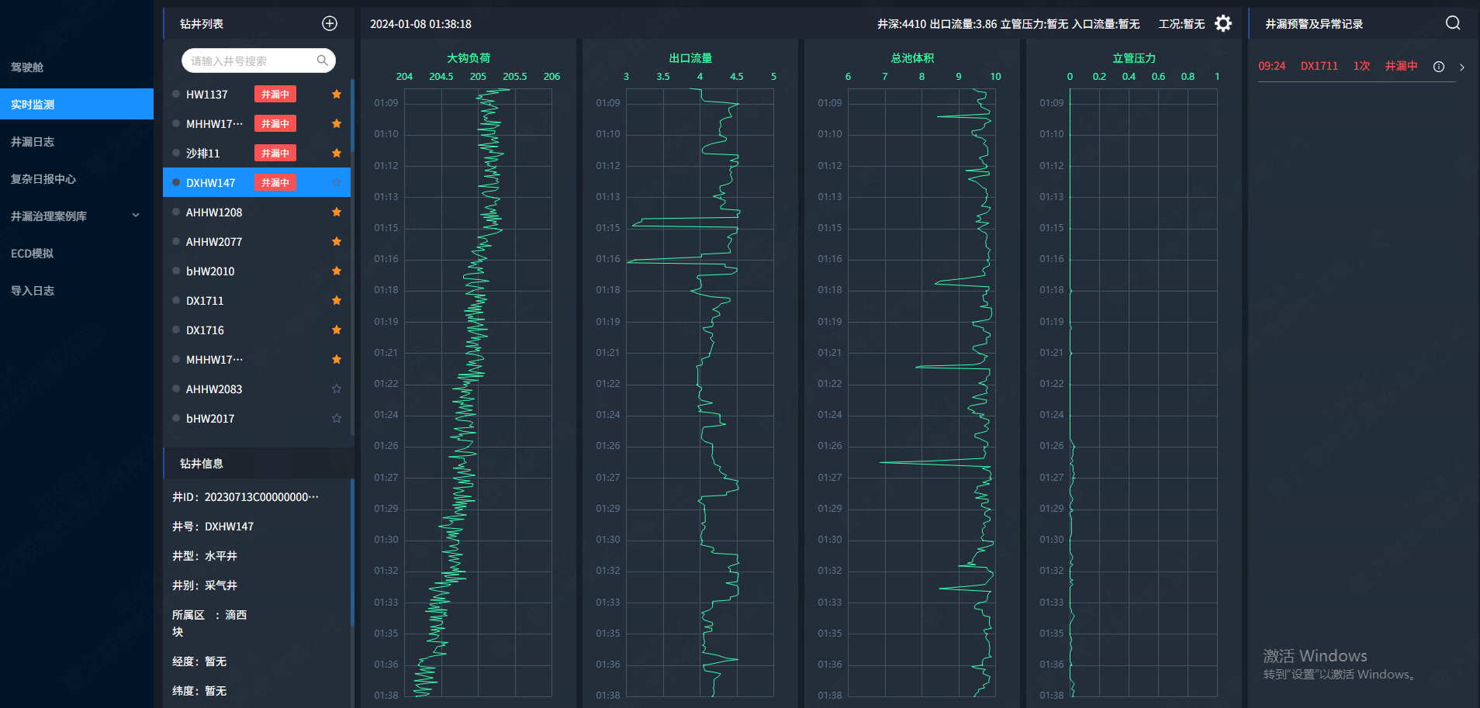Toggle favorite star for DX1716
1480x708 pixels.
(x=337, y=330)
